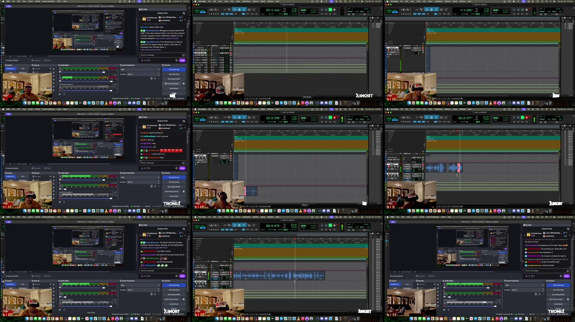Open the Docks menu in the 1:55 AM OBS frame
575x322 pixels.
(31, 1)
